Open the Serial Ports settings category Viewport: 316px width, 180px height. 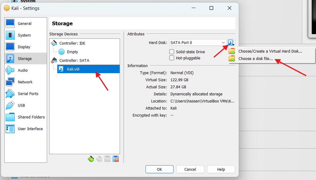click(x=26, y=94)
